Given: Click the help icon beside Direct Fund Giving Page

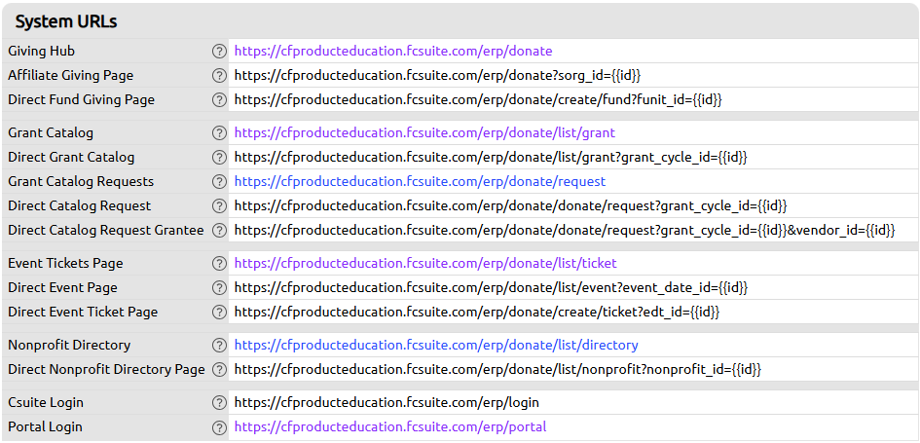Looking at the screenshot, I should point(219,99).
